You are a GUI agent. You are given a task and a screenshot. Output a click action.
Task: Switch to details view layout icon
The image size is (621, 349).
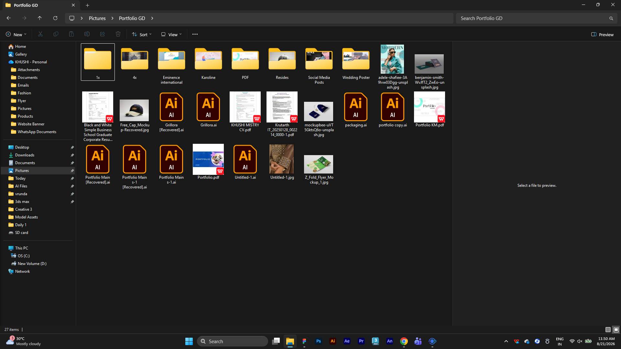608,330
